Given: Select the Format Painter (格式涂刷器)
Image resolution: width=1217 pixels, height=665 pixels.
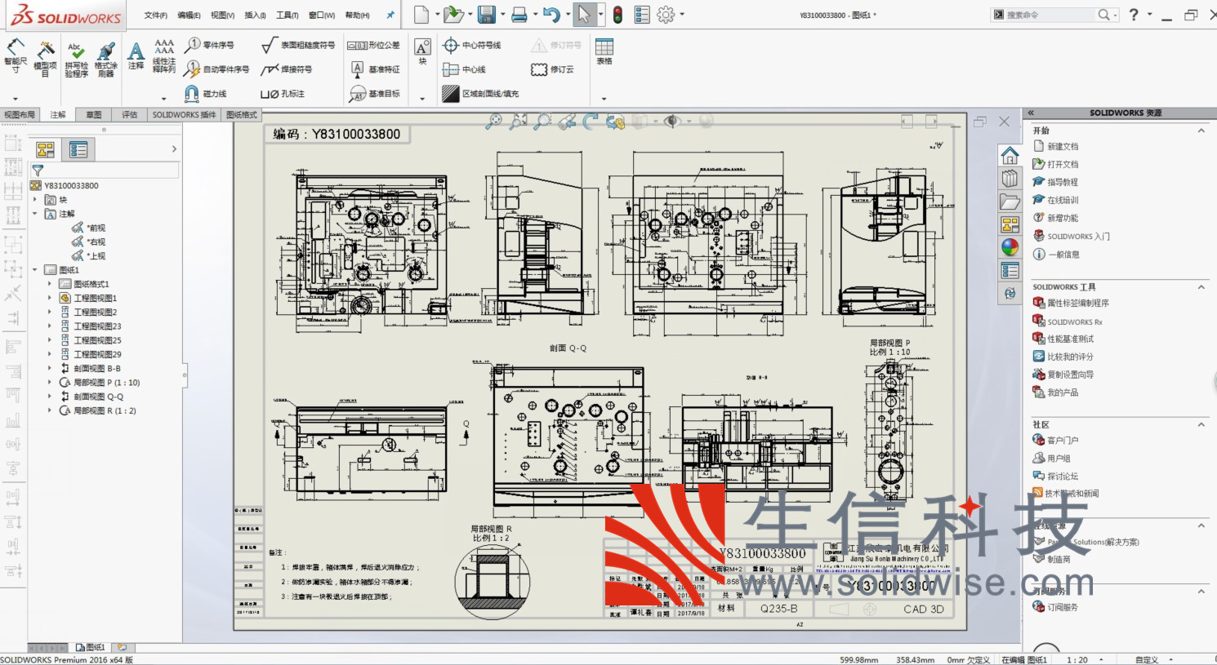Looking at the screenshot, I should [106, 59].
